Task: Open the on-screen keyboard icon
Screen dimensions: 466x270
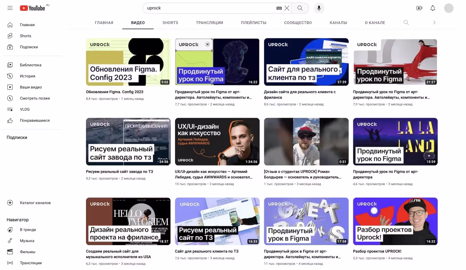Action: coord(279,8)
